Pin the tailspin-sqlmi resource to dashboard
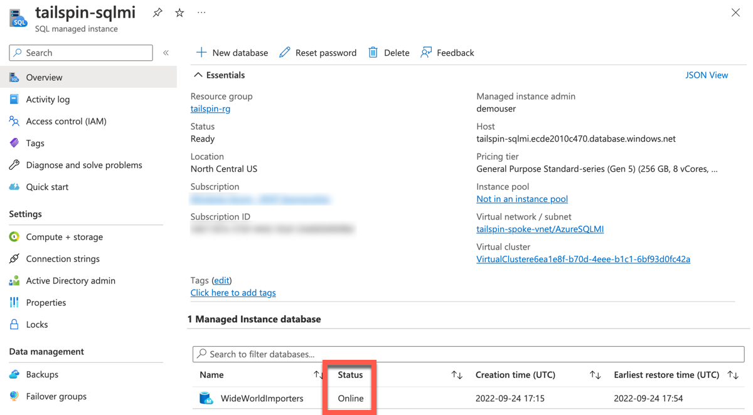This screenshot has height=415, width=753. [x=158, y=13]
